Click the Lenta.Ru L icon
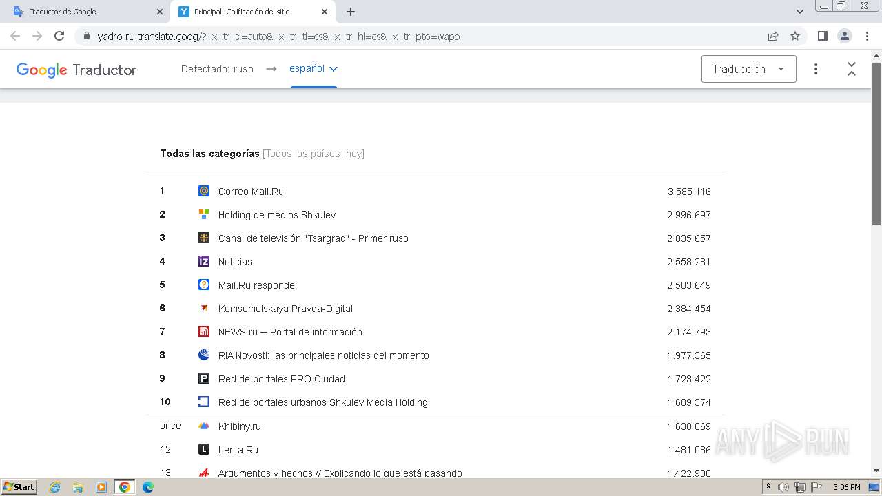The height and width of the screenshot is (496, 882). point(204,450)
